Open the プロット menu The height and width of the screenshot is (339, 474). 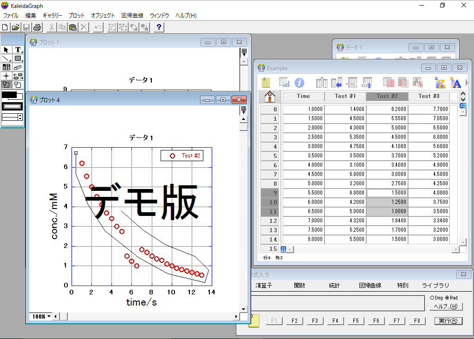pyautogui.click(x=77, y=15)
